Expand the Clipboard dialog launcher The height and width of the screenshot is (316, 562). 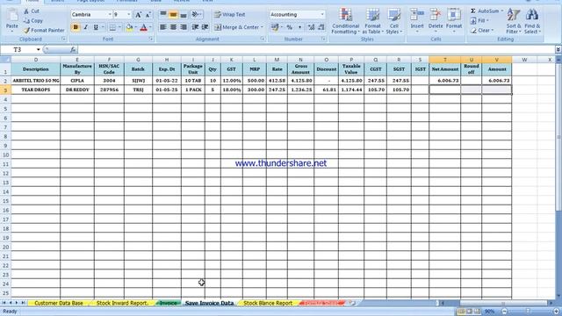64,39
